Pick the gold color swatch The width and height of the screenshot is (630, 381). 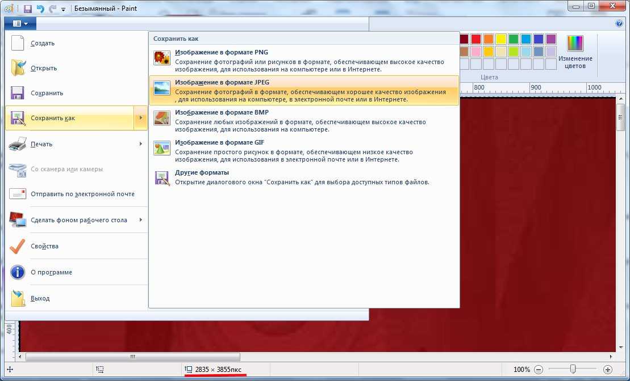click(489, 52)
